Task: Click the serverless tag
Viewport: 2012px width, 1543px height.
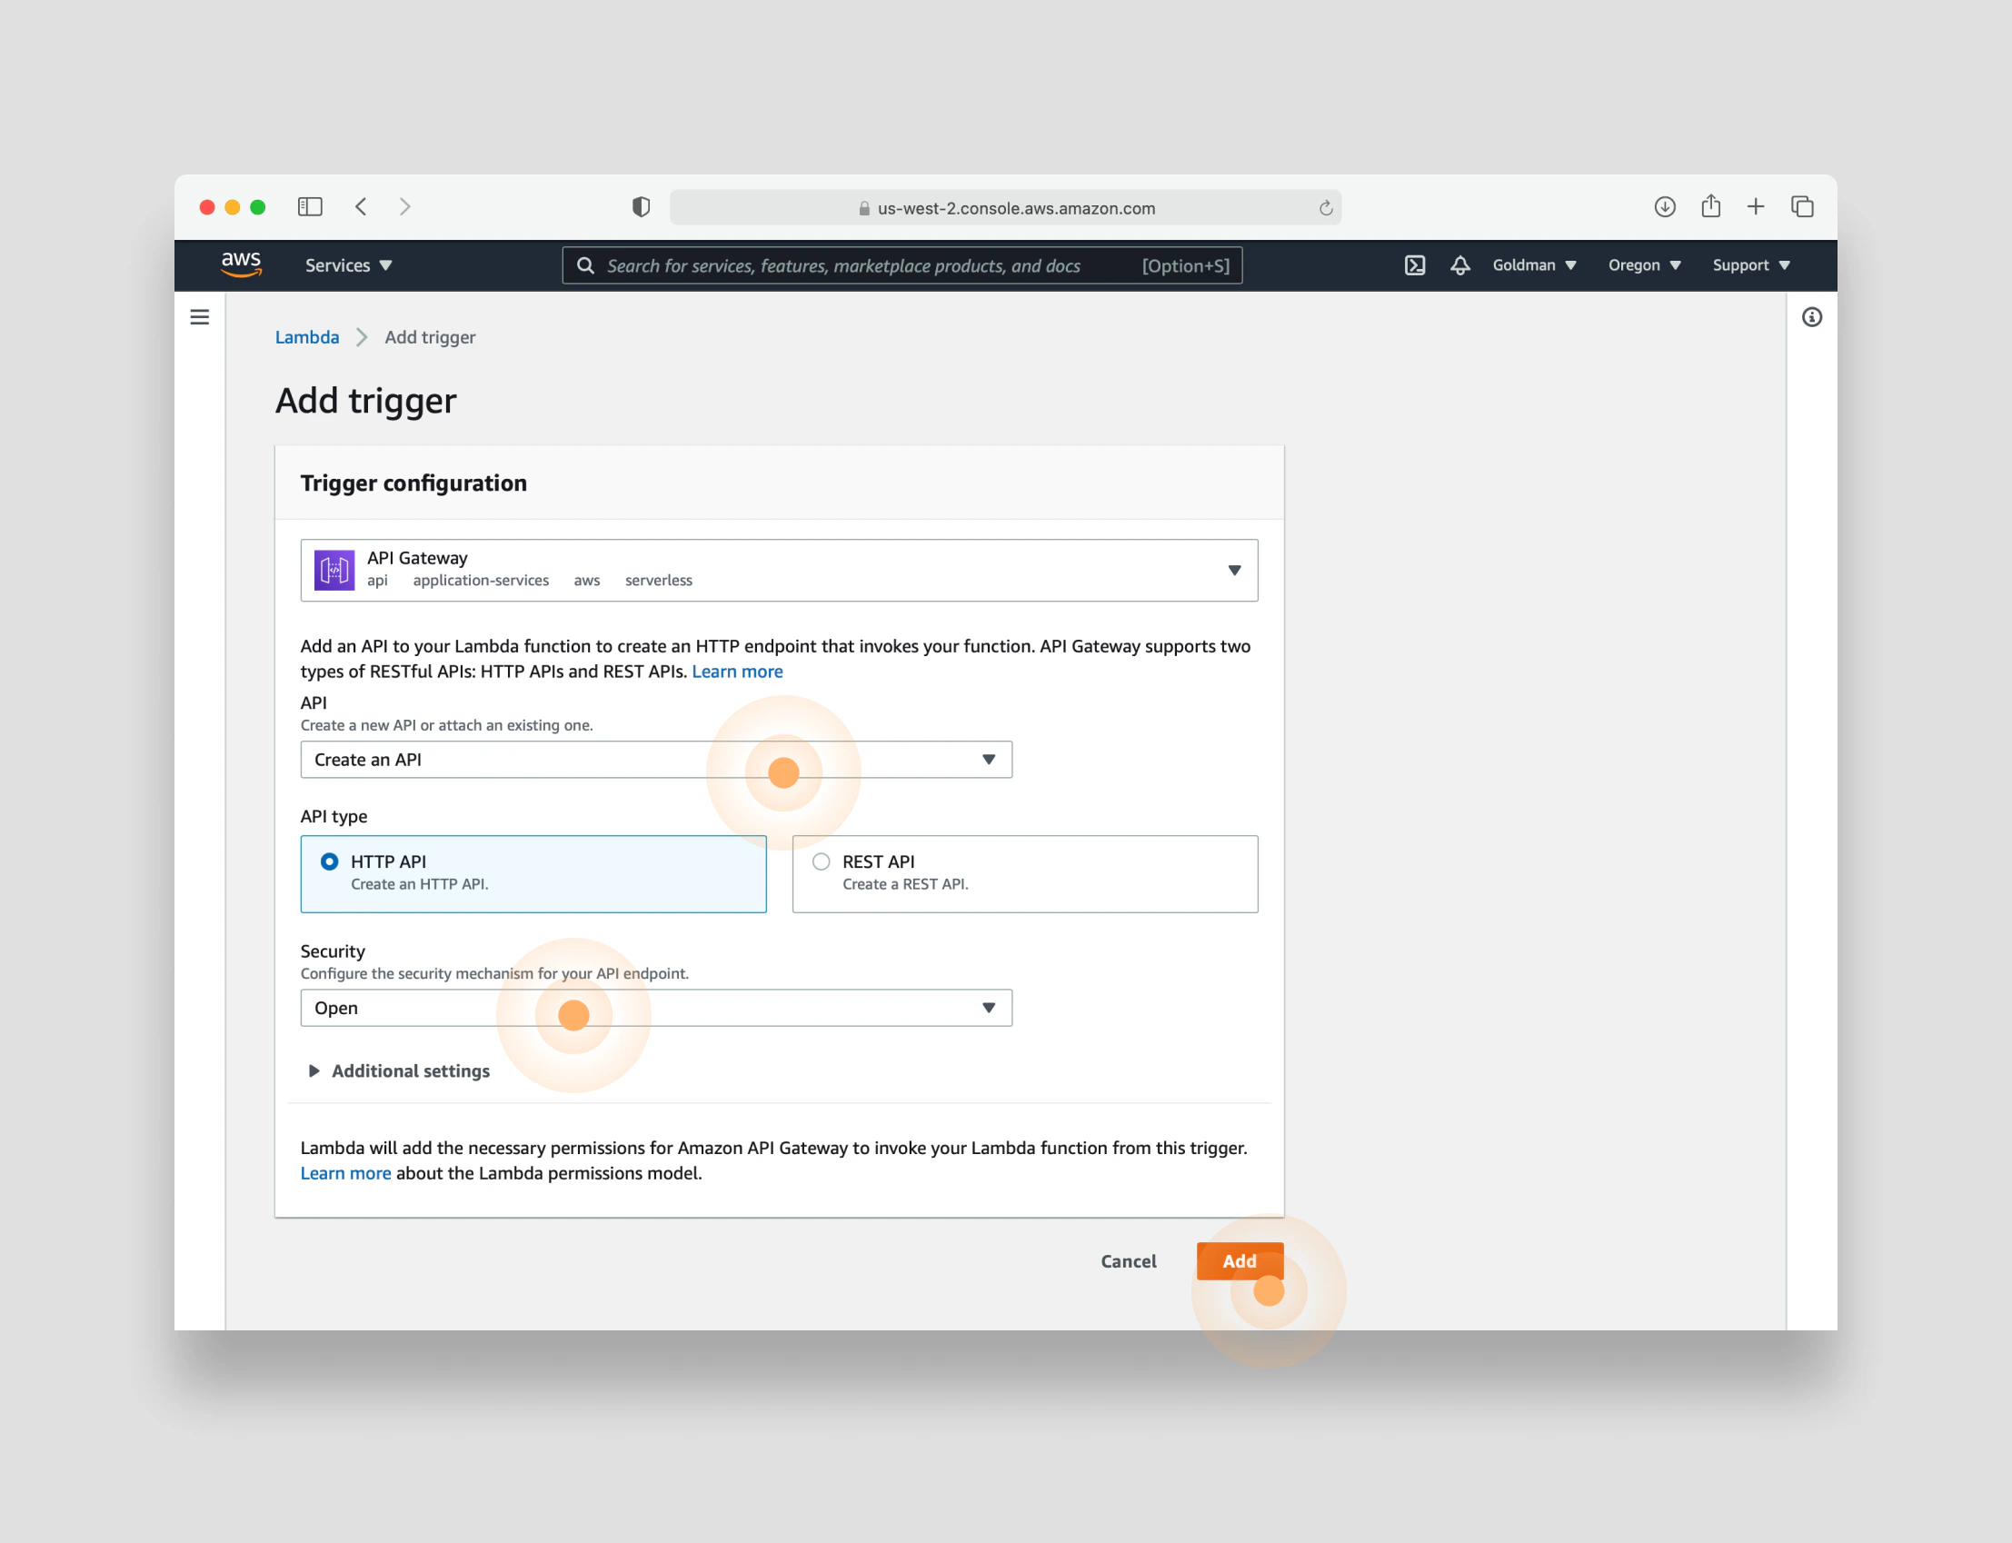Action: 659,581
